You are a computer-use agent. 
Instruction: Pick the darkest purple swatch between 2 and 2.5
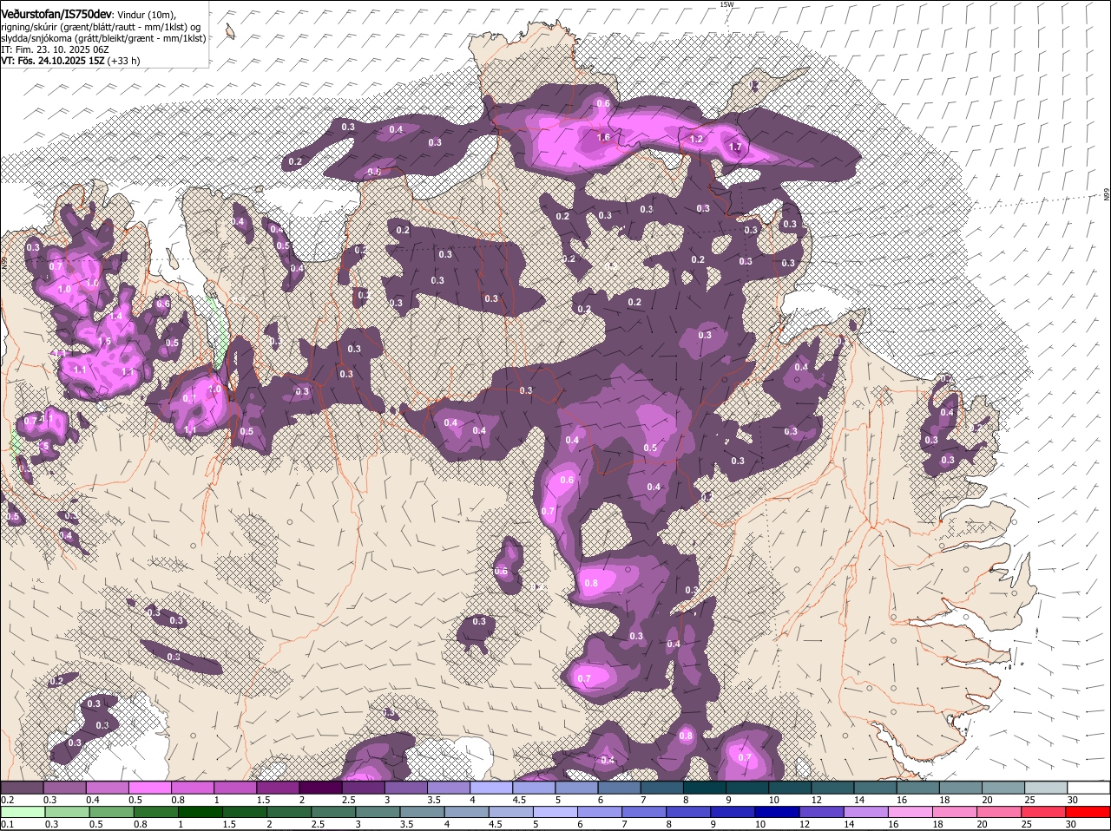[323, 787]
